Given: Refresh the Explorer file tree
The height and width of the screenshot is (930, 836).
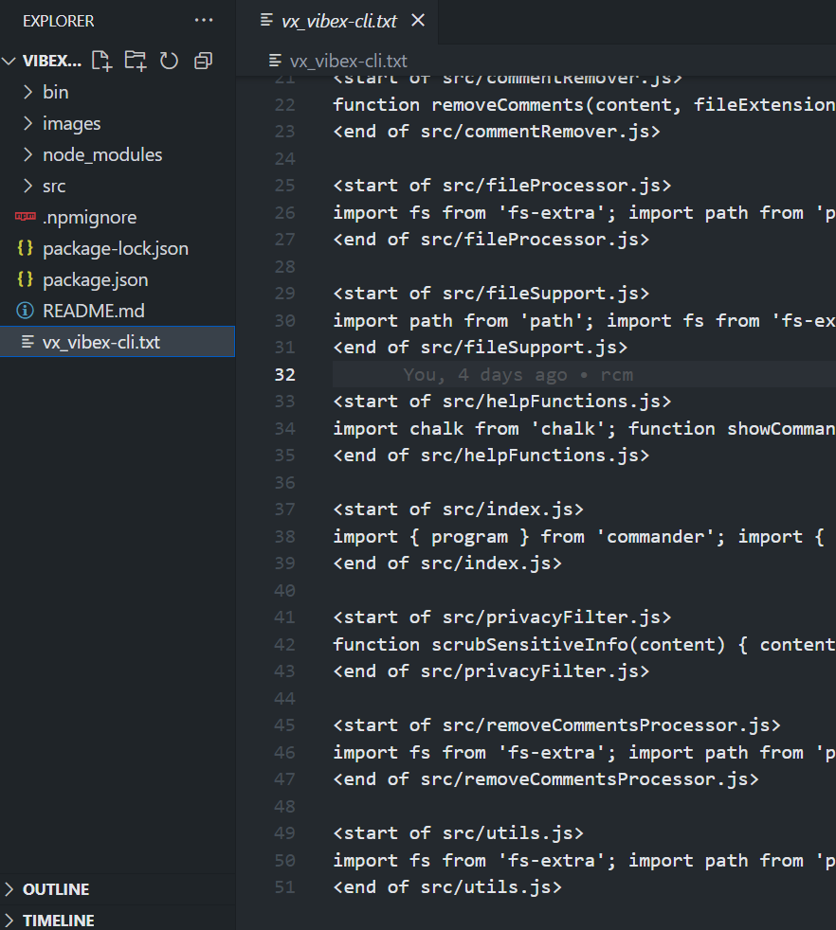Looking at the screenshot, I should [x=169, y=61].
